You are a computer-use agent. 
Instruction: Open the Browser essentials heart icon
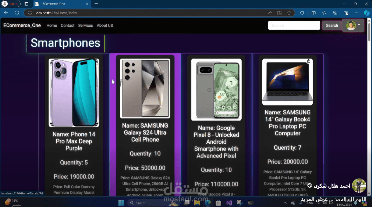coord(346,13)
